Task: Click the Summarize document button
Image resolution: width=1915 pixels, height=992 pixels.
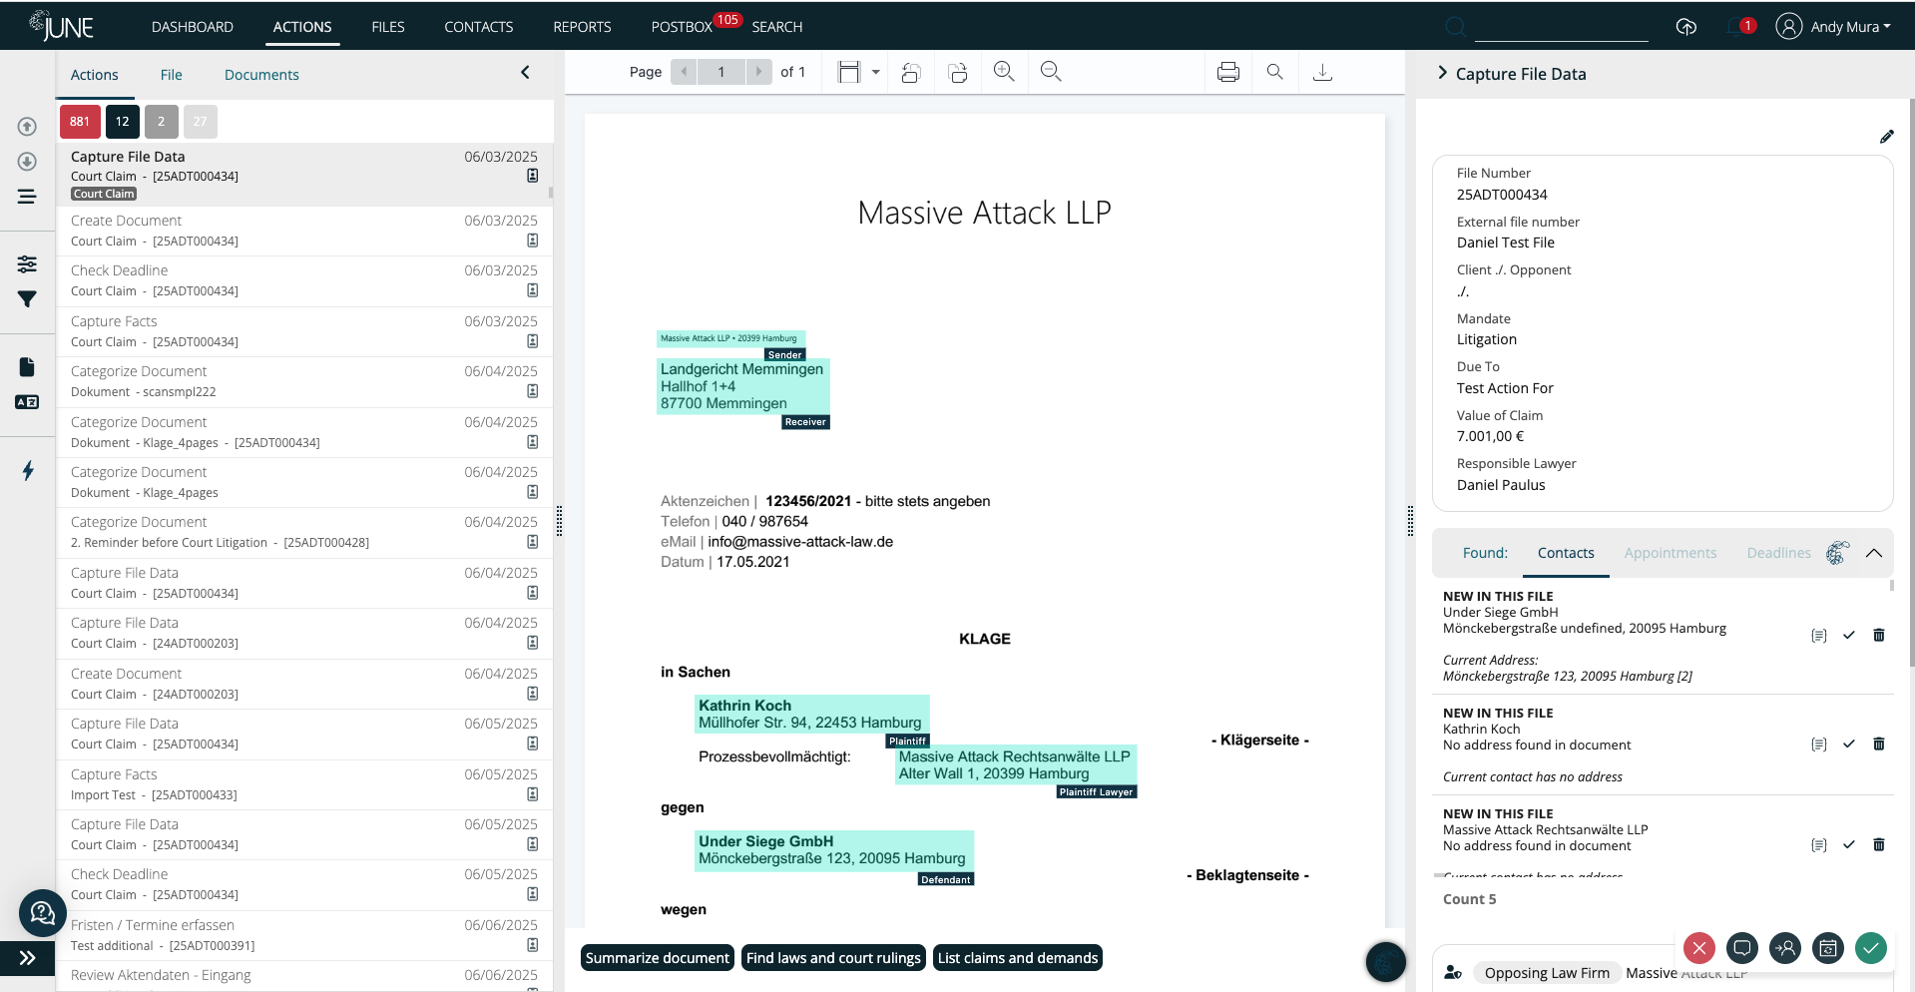Action: (657, 957)
